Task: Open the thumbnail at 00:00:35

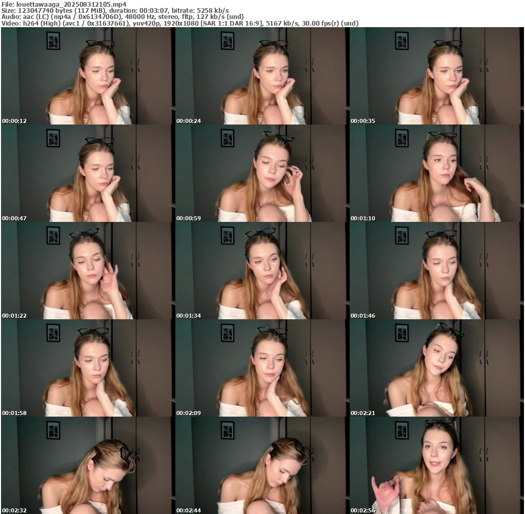Action: (x=436, y=76)
